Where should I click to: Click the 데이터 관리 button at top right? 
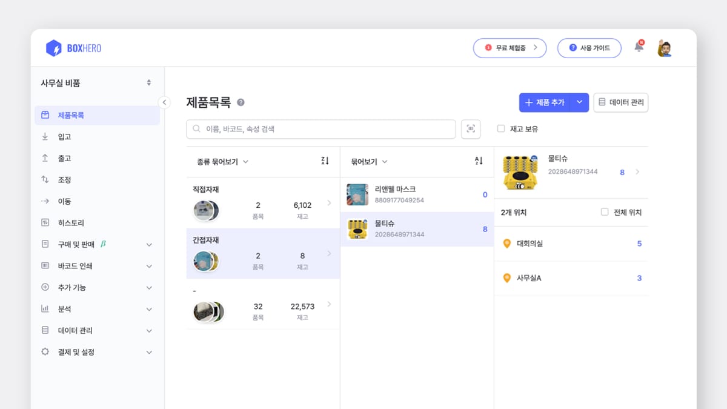(x=620, y=102)
